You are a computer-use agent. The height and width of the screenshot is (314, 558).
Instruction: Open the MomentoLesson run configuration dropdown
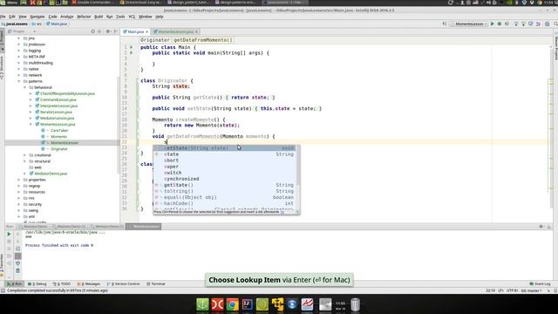click(469, 24)
